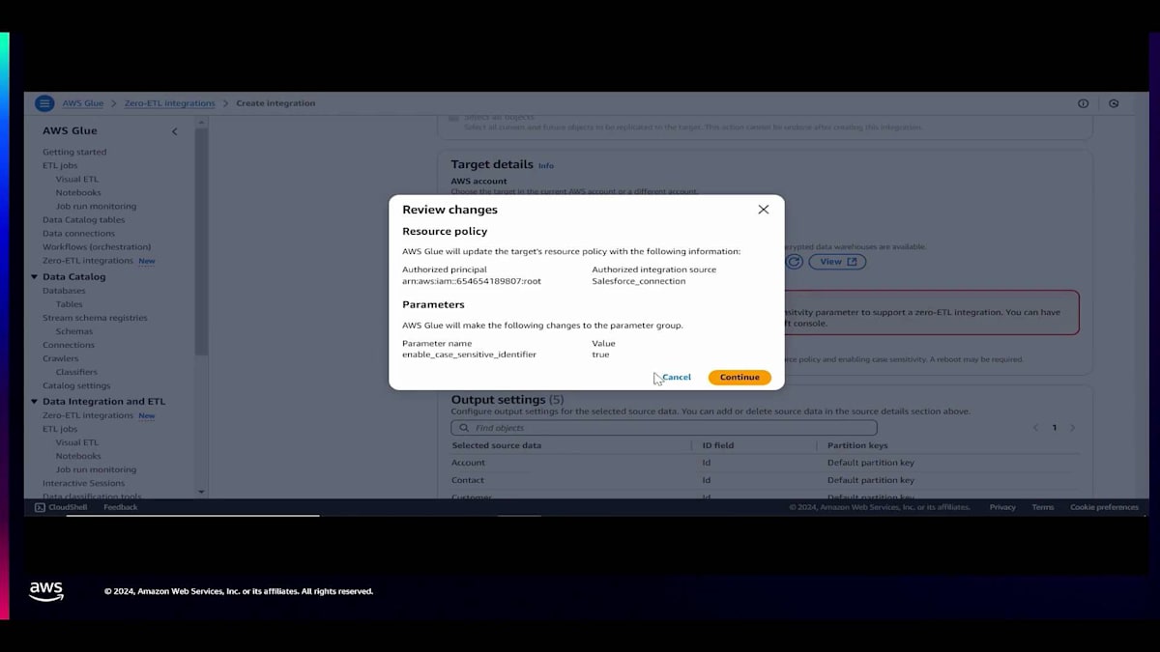
Task: Open Crawlers in sidebar
Action: (x=61, y=358)
